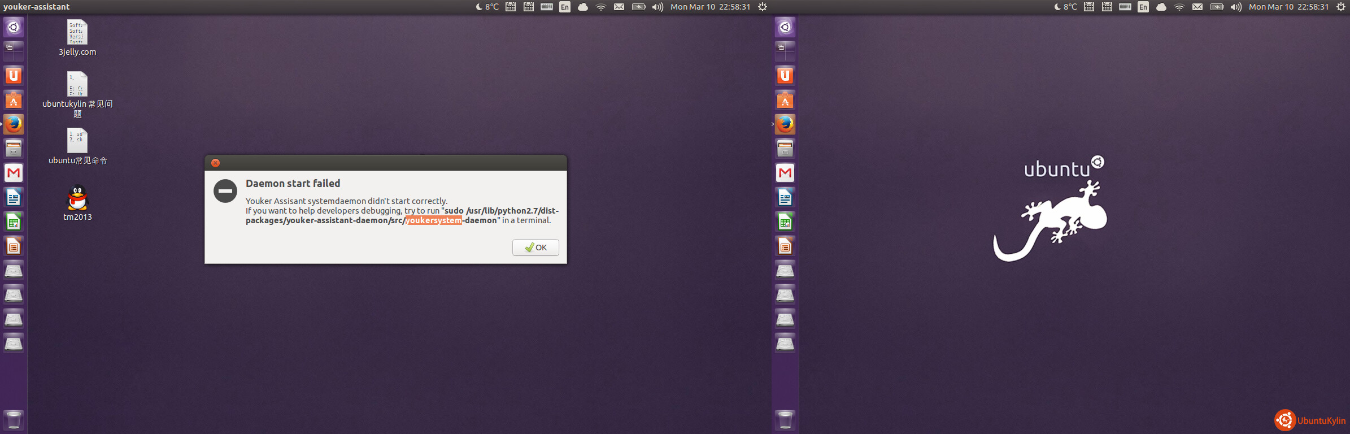Open the Trash in the right monitor launcher
The width and height of the screenshot is (1350, 434).
(785, 419)
